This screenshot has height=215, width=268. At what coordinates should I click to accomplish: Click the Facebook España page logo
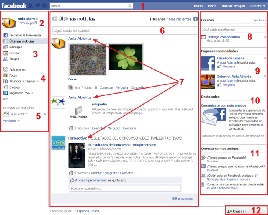pos(208,63)
